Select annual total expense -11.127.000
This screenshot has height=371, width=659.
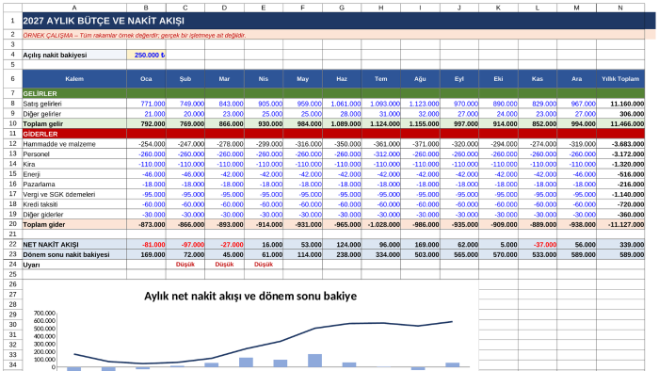click(x=620, y=224)
